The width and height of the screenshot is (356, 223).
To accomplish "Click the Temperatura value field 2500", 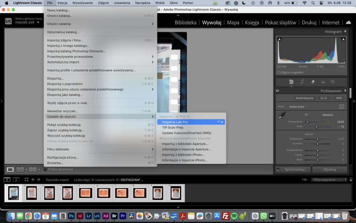I will [x=340, y=122].
